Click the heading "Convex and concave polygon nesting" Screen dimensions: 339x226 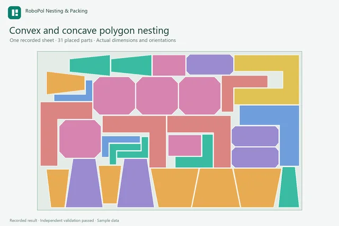(x=89, y=31)
